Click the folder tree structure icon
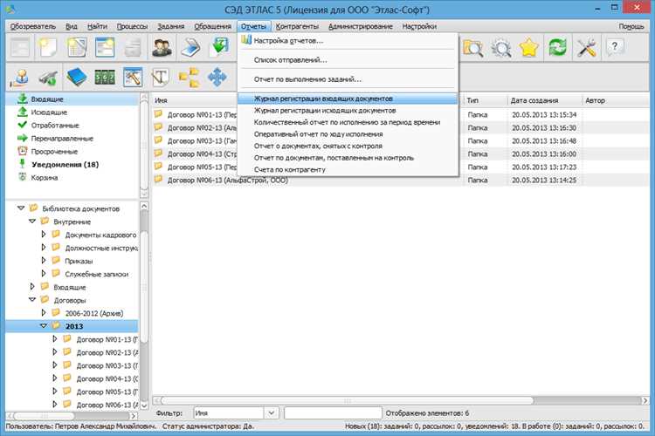The image size is (655, 436). click(x=189, y=78)
